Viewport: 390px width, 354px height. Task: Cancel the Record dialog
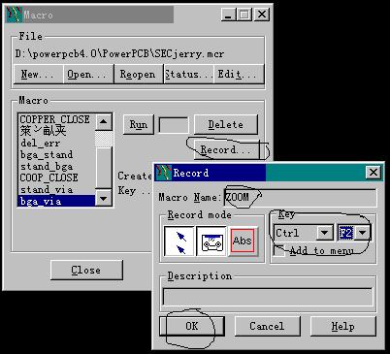pos(267,326)
